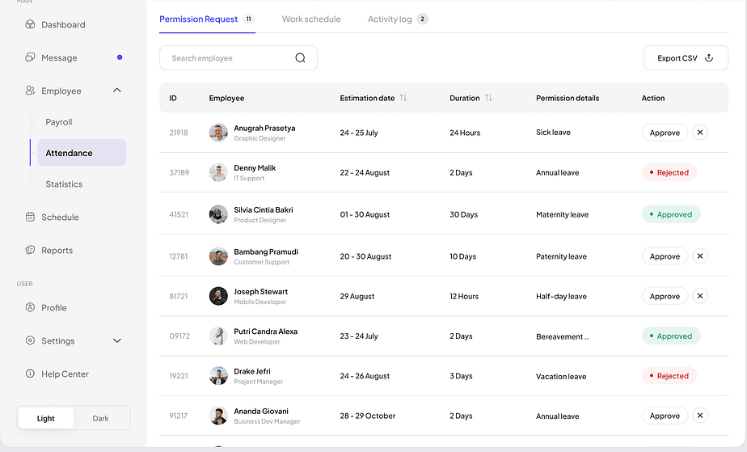Viewport: 747px width, 452px height.
Task: Collapse the Employee sidebar menu chevron
Action: point(117,91)
